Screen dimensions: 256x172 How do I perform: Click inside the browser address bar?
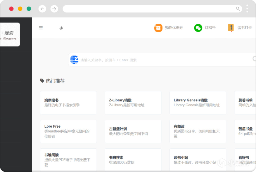coord(152,9)
